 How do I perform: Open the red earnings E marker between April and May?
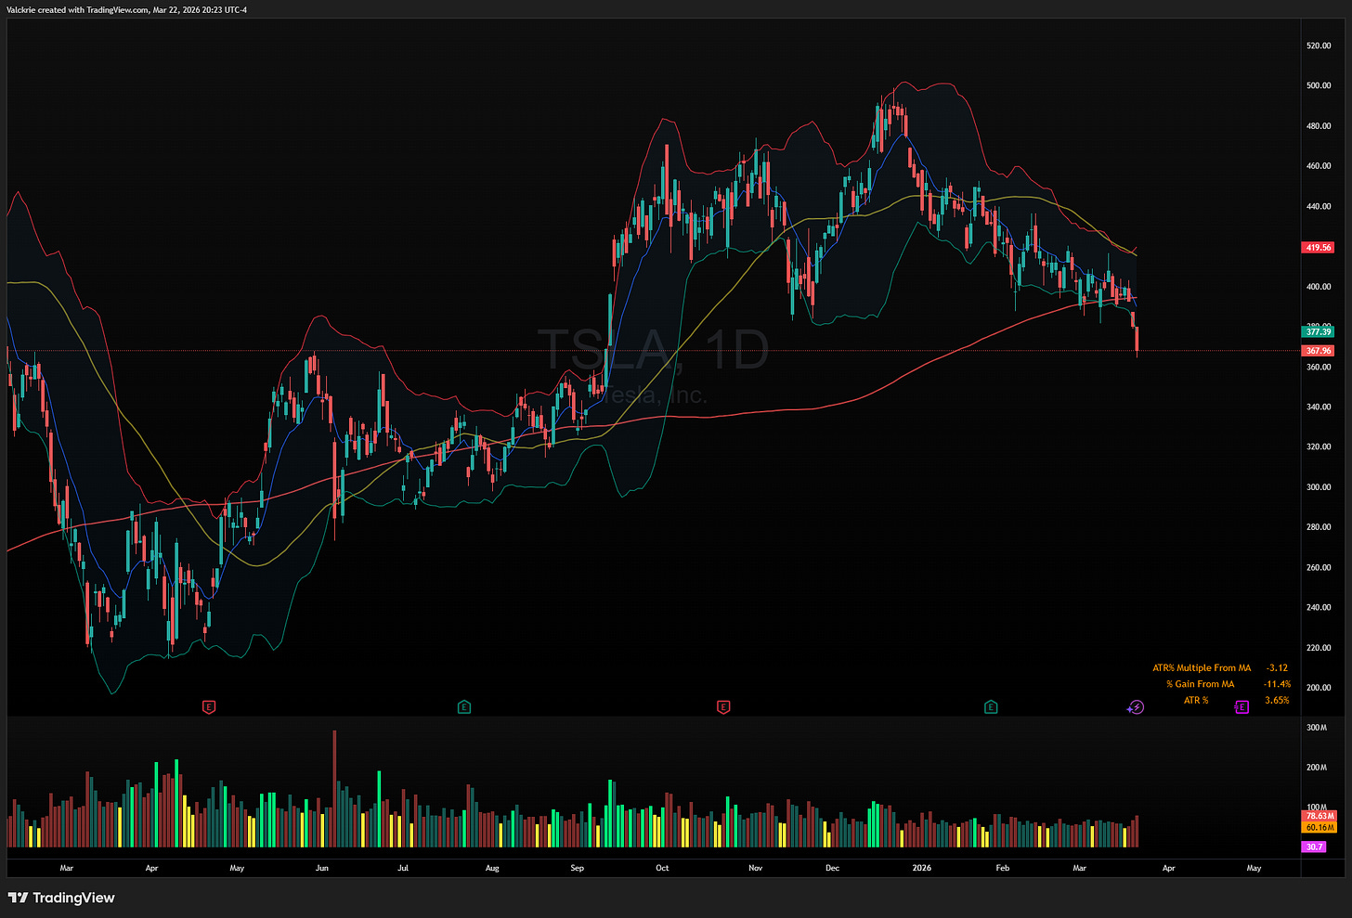(x=209, y=707)
